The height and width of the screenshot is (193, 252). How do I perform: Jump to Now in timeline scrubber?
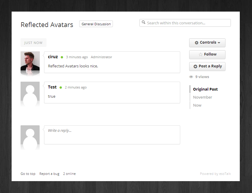click(197, 105)
